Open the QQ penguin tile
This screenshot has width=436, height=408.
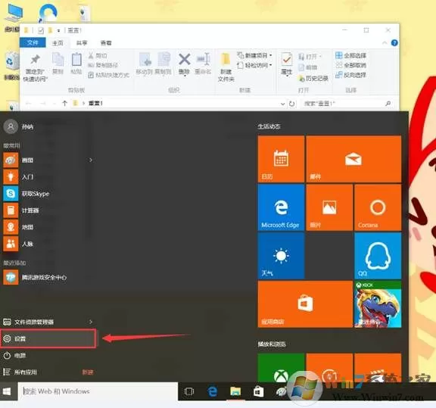378,256
